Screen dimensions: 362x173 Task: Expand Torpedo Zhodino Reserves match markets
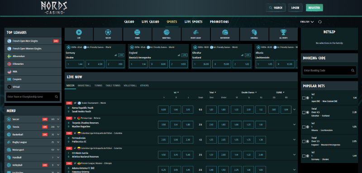[x=295, y=125]
